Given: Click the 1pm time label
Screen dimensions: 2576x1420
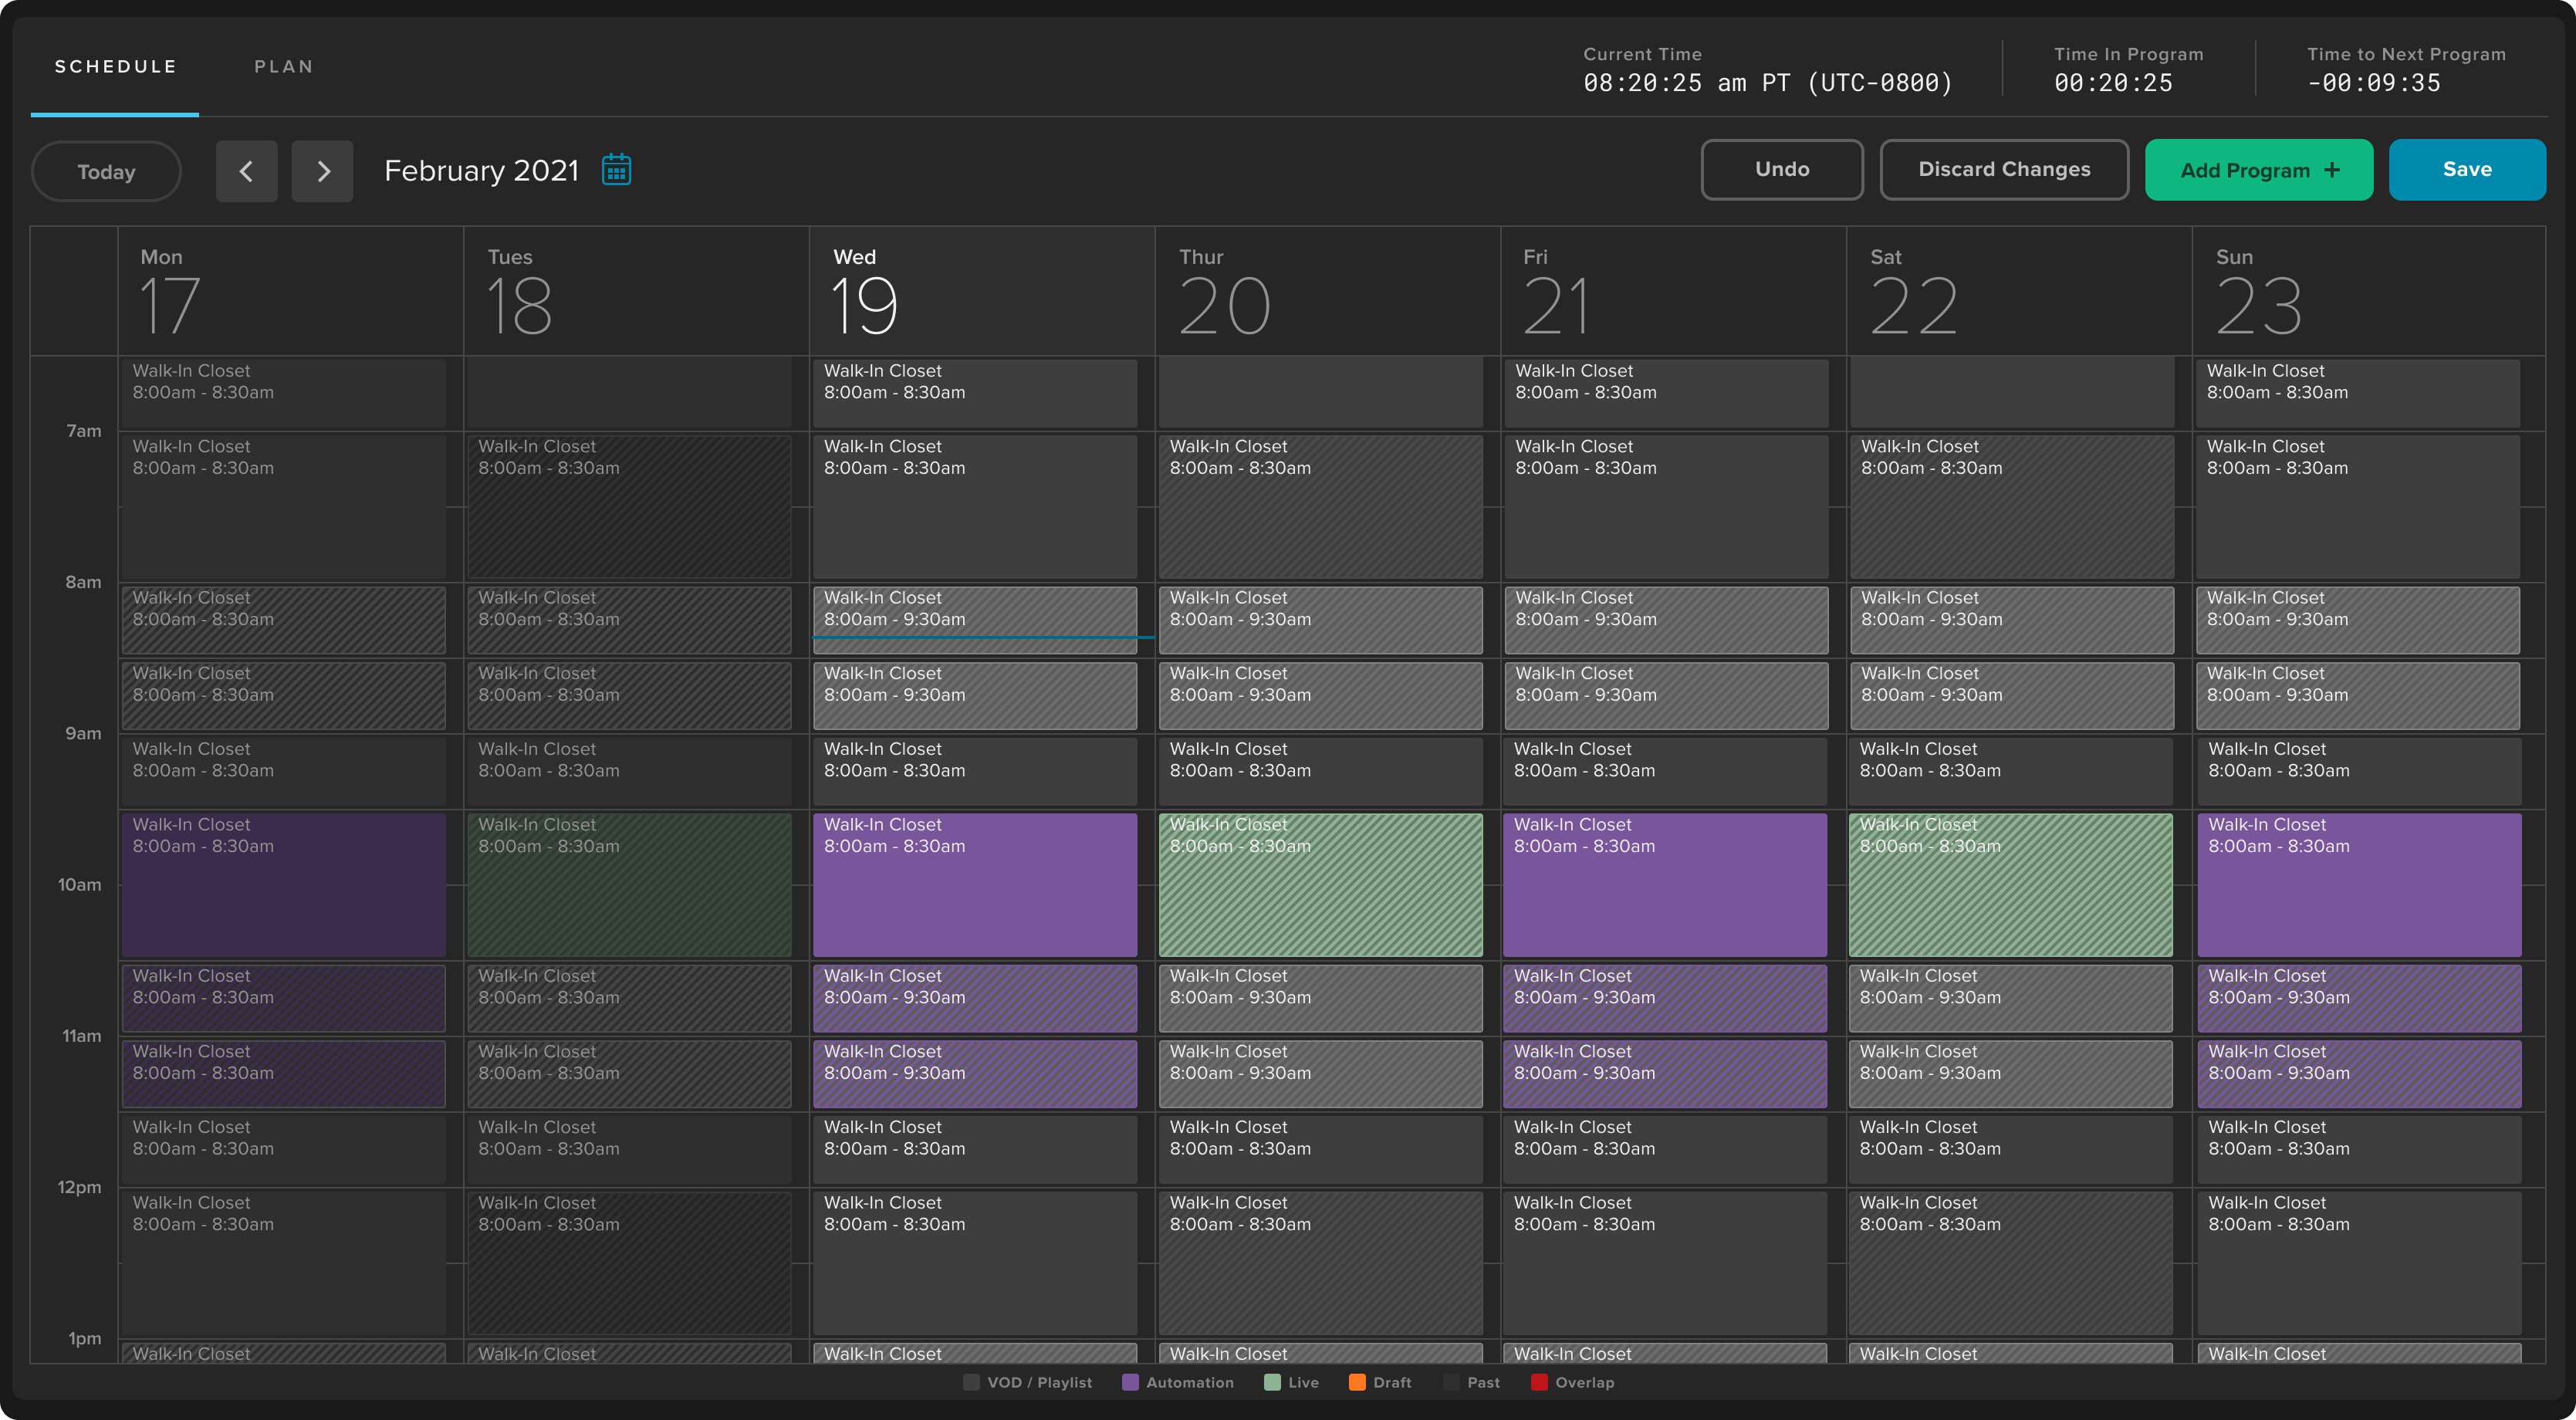Looking at the screenshot, I should (x=85, y=1338).
